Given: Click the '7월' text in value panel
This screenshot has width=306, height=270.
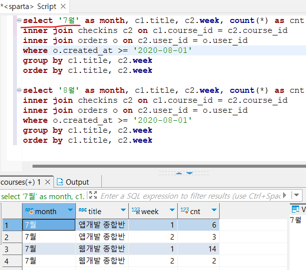Looking at the screenshot, I should click(296, 220).
